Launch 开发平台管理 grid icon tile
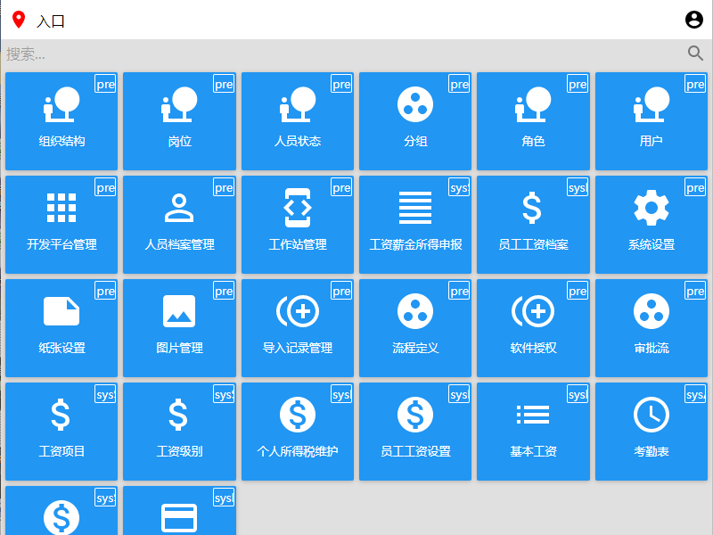The image size is (713, 535). point(61,225)
